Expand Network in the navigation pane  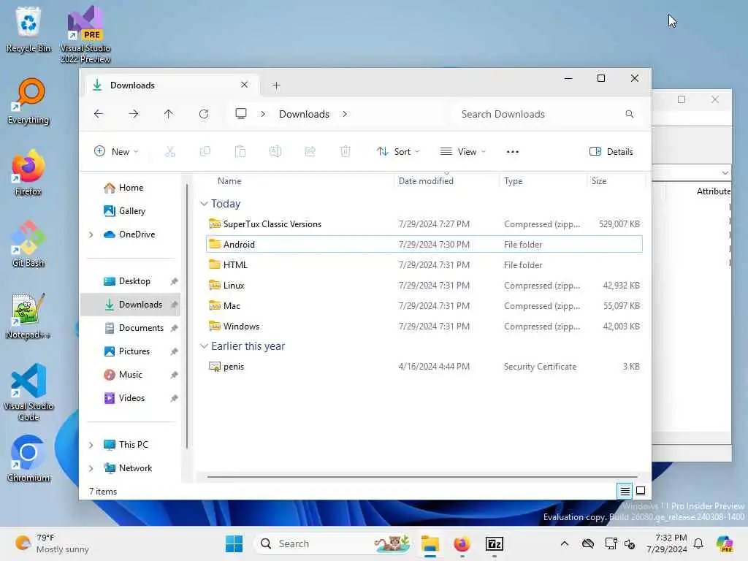click(x=91, y=468)
